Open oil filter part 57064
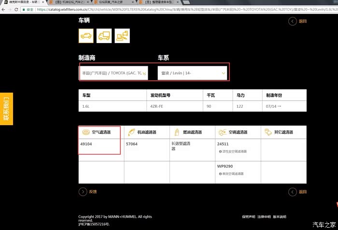This screenshot has width=338, height=230. 132,144
